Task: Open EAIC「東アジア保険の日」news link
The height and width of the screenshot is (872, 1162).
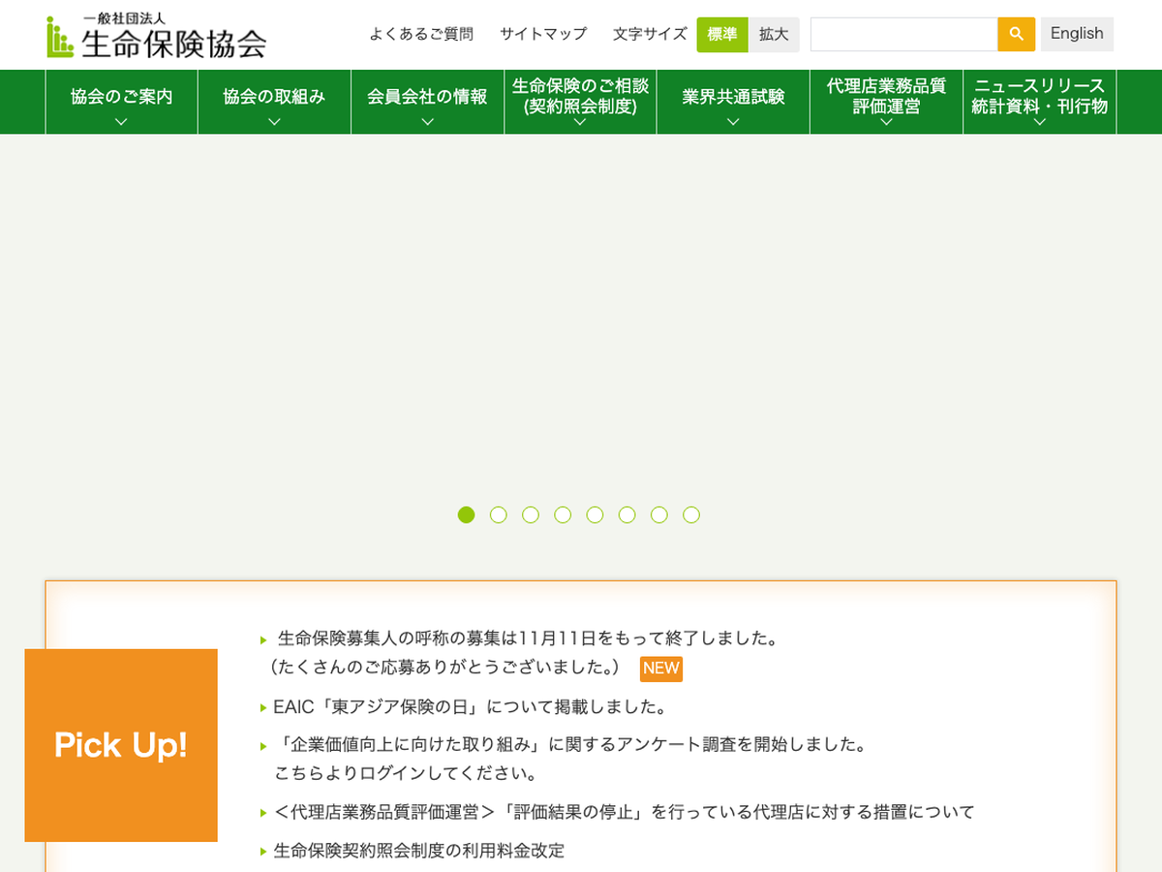Action: tap(470, 707)
